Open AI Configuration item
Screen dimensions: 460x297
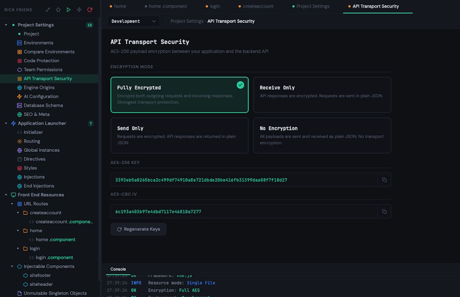(x=41, y=96)
